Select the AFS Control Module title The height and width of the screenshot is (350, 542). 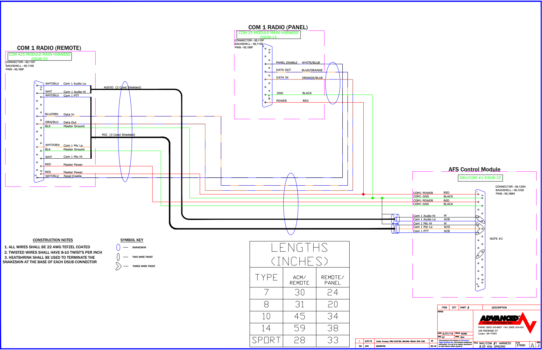[x=474, y=169]
